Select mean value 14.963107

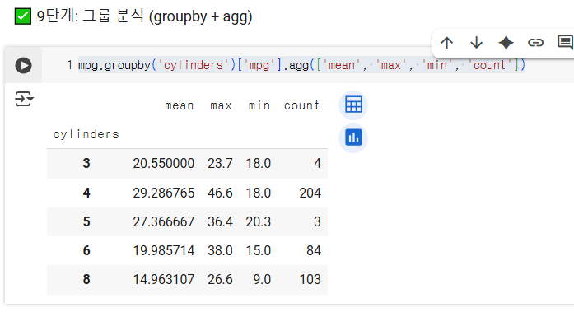point(163,279)
